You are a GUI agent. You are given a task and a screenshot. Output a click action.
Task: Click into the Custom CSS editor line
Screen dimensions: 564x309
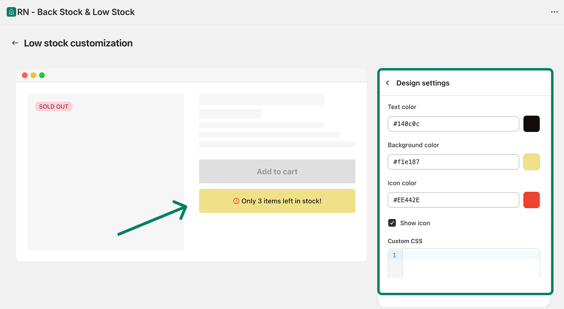(x=471, y=256)
